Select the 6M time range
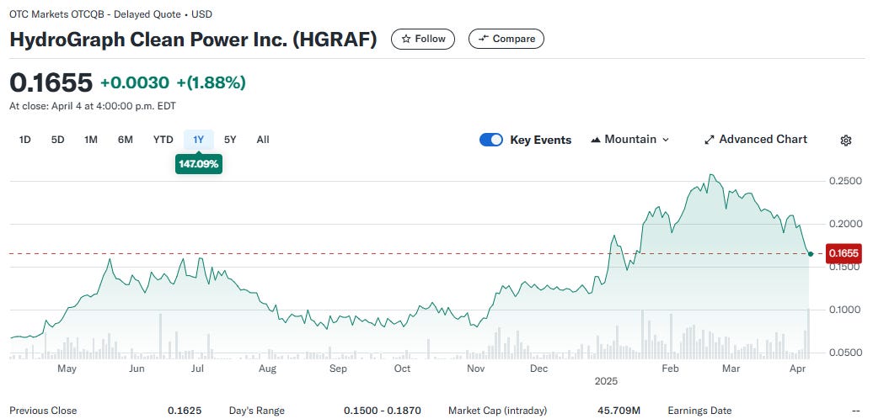The width and height of the screenshot is (873, 419). (126, 140)
